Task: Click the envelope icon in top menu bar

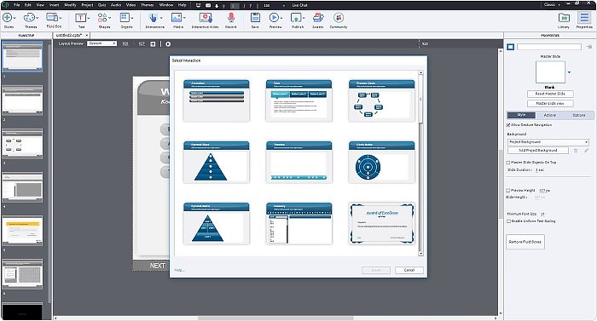Action: (208, 5)
